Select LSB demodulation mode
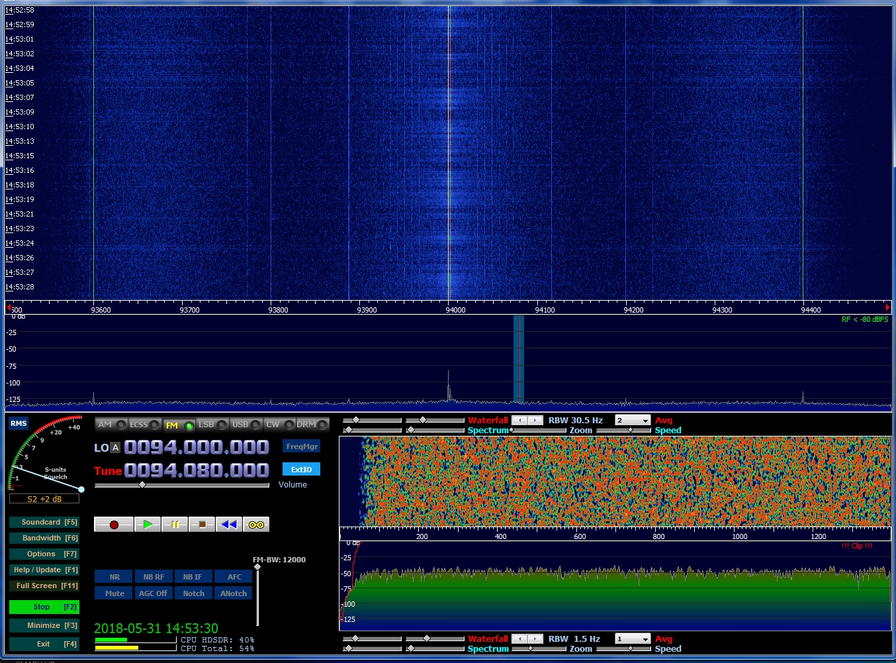Viewport: 896px width, 663px height. pos(212,425)
